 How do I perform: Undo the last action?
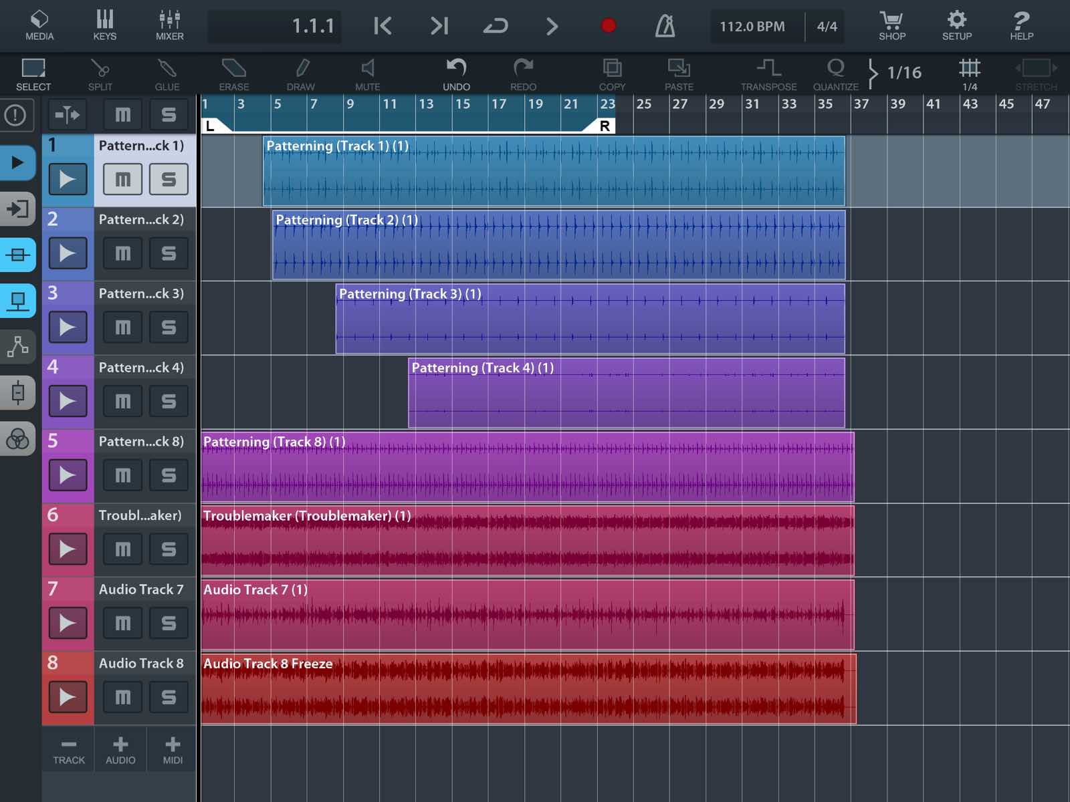[x=456, y=74]
